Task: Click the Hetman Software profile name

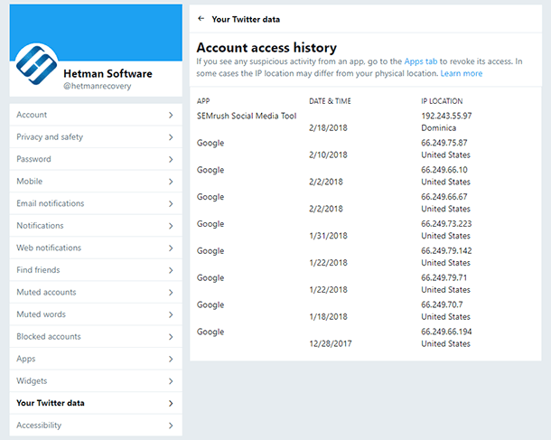Action: click(x=107, y=73)
